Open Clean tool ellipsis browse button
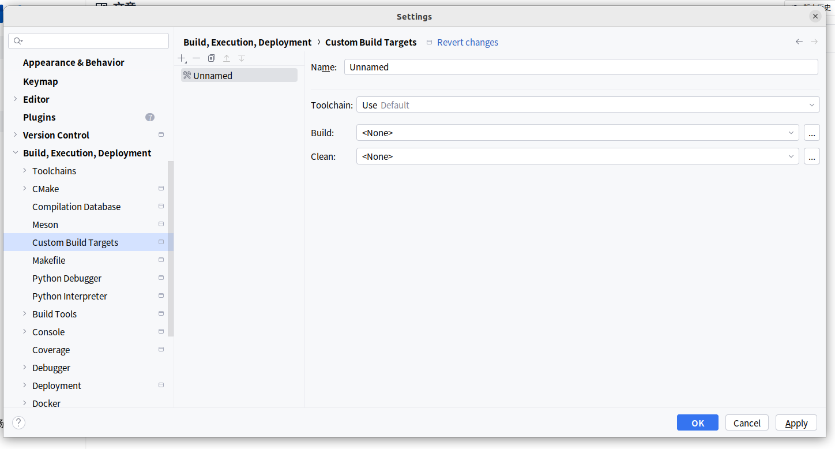This screenshot has height=449, width=835. coord(811,156)
